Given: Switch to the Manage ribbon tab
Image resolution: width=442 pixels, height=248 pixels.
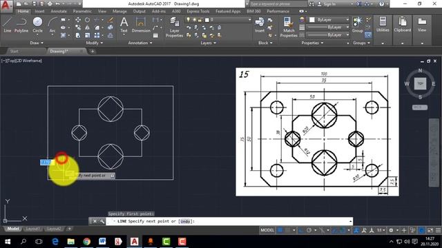Looking at the screenshot, I should pos(119,11).
